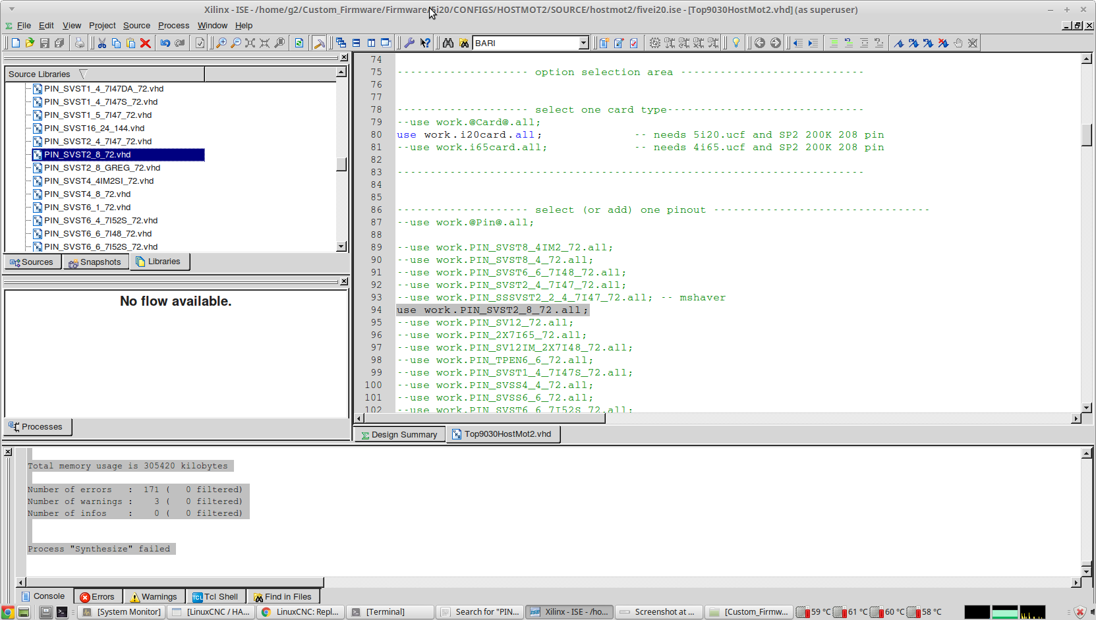The width and height of the screenshot is (1096, 620).
Task: Select the Processes tab
Action: (x=37, y=426)
